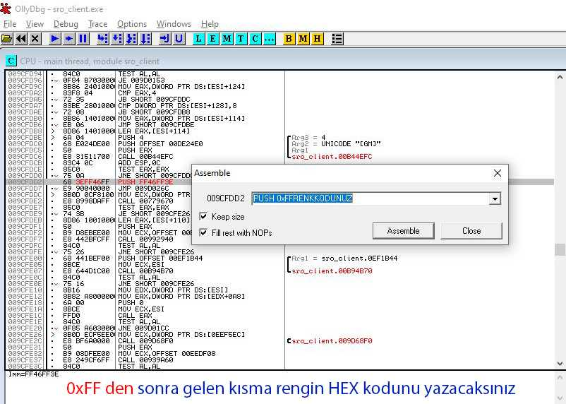Click the cyan ellipsis toolbar icon
Screen dimensions: 566x404
(x=270, y=39)
